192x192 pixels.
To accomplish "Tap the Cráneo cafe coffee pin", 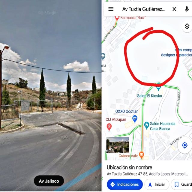I will (141, 155).
